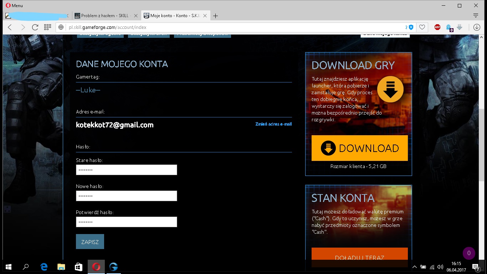The width and height of the screenshot is (487, 274).
Task: Open Windows search from the taskbar
Action: (26, 267)
